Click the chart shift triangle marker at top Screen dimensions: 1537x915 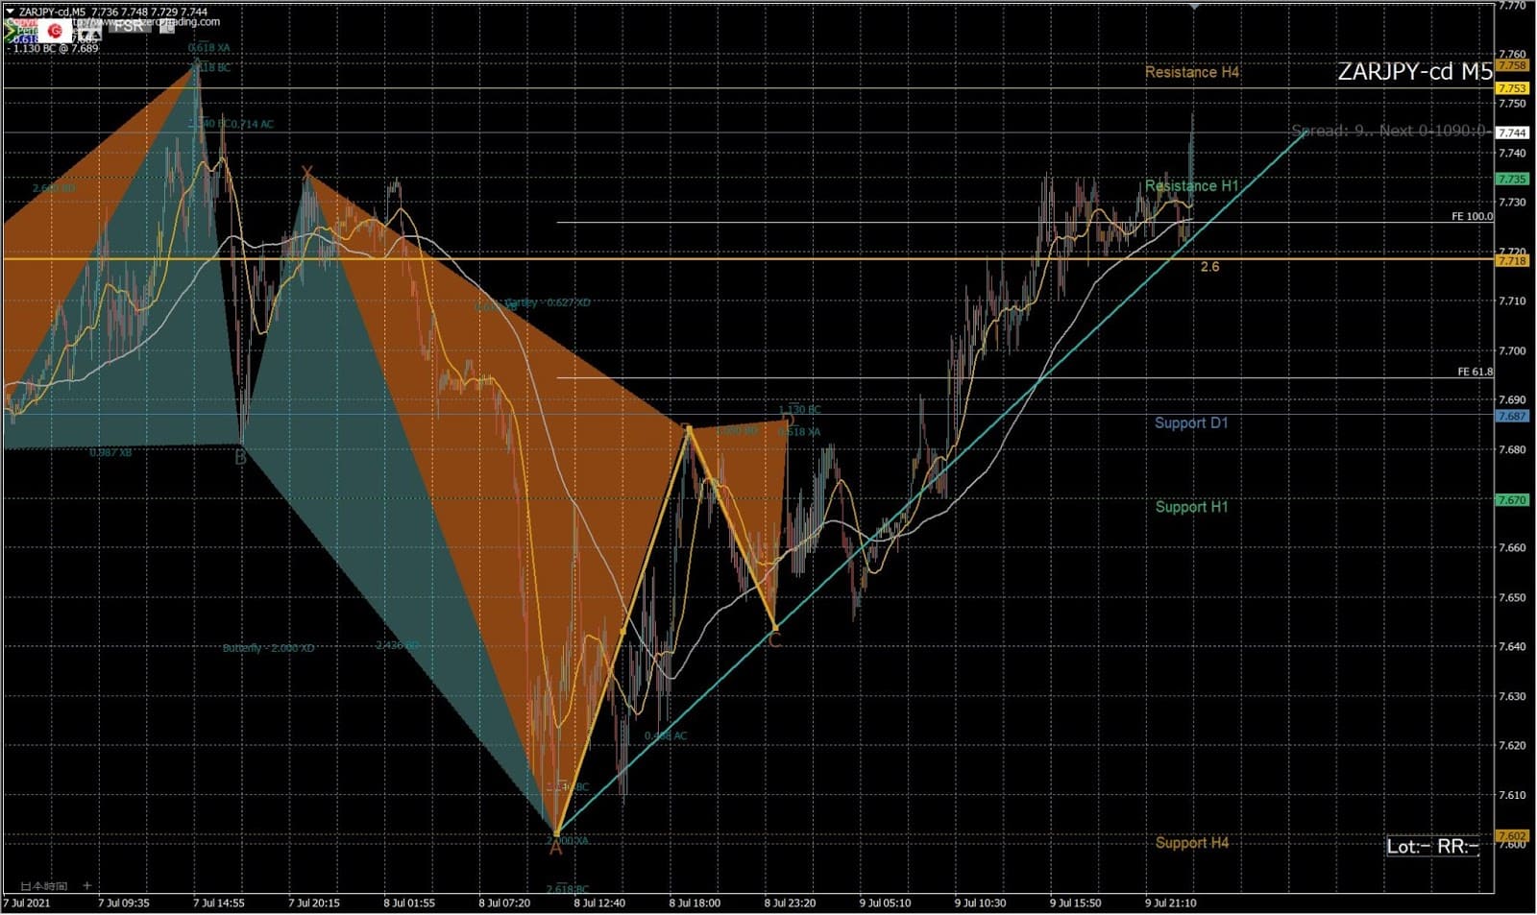point(1194,6)
